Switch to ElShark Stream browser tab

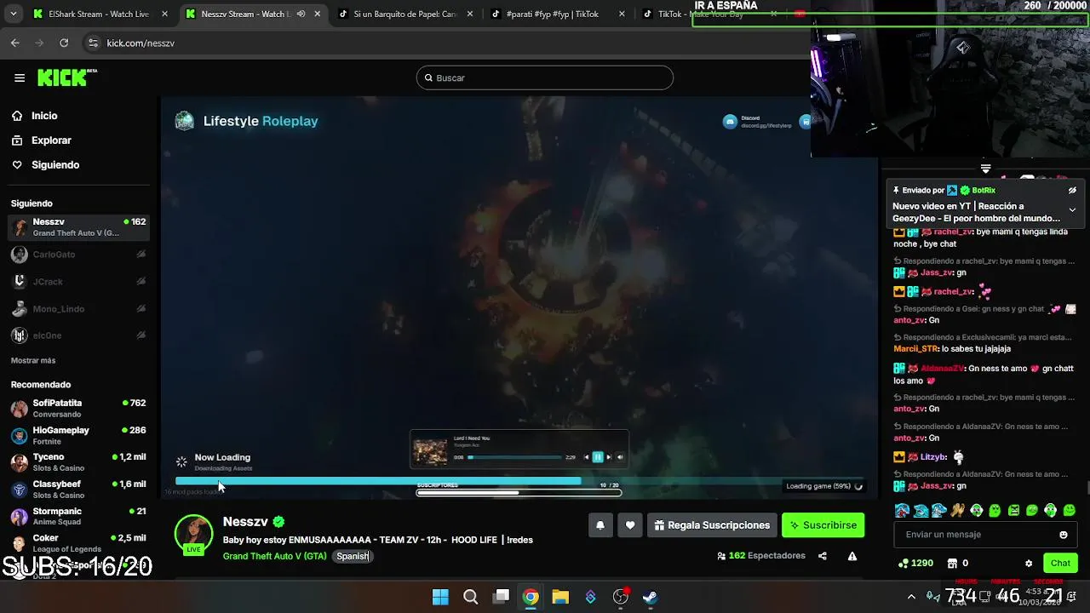99,14
